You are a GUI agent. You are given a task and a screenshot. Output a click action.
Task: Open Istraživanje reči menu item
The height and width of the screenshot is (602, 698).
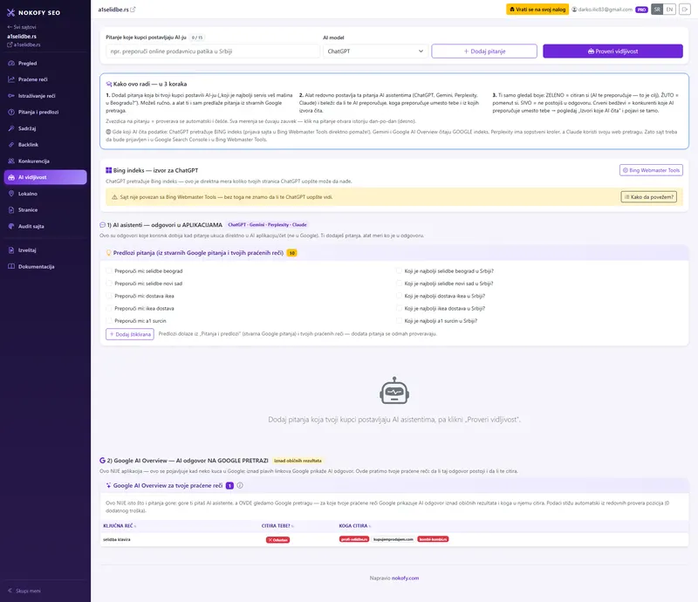click(45, 96)
